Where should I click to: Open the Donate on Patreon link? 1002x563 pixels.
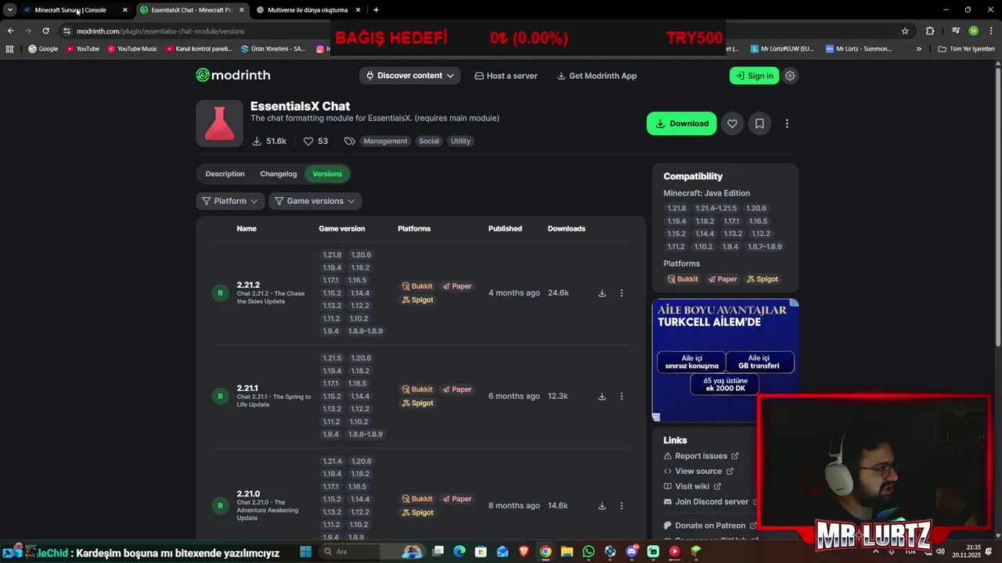[710, 525]
